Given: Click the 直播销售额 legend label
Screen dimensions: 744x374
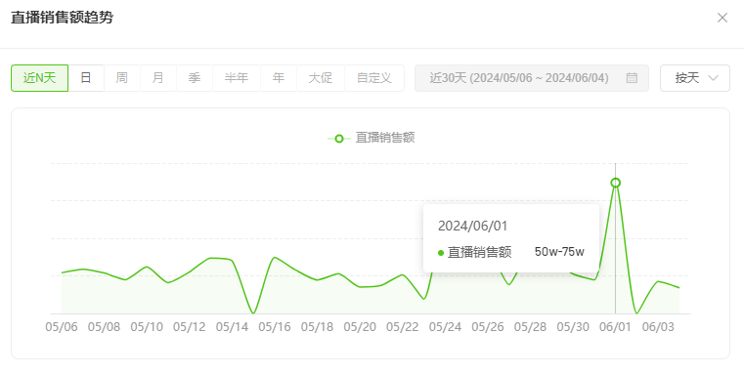Looking at the screenshot, I should (385, 138).
